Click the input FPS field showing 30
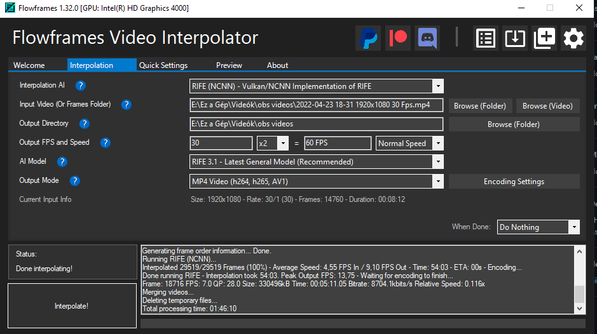The image size is (597, 334). pos(221,143)
